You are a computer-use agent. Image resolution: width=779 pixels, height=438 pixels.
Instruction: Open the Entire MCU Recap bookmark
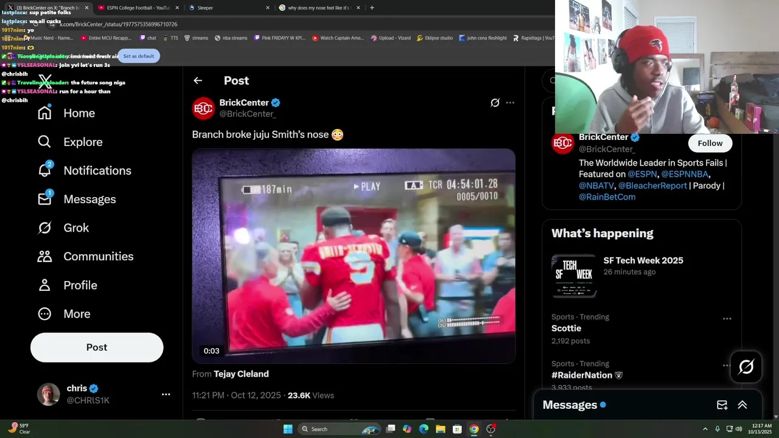106,38
